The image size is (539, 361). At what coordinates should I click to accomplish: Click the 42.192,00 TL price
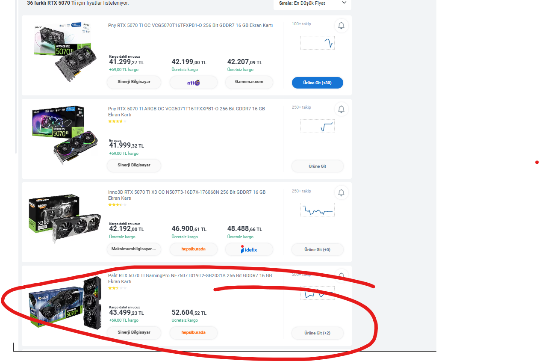click(127, 229)
